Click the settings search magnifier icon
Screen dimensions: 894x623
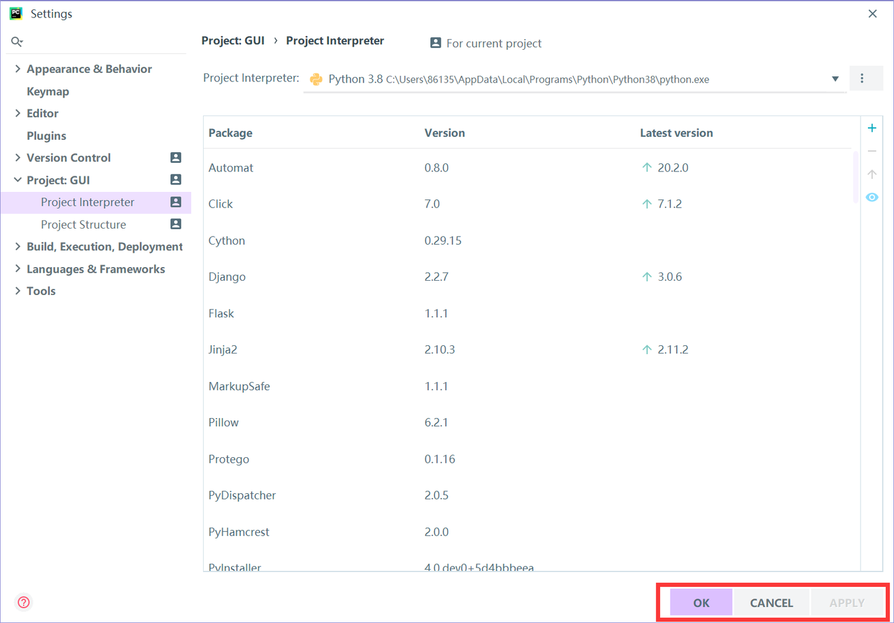coord(17,42)
